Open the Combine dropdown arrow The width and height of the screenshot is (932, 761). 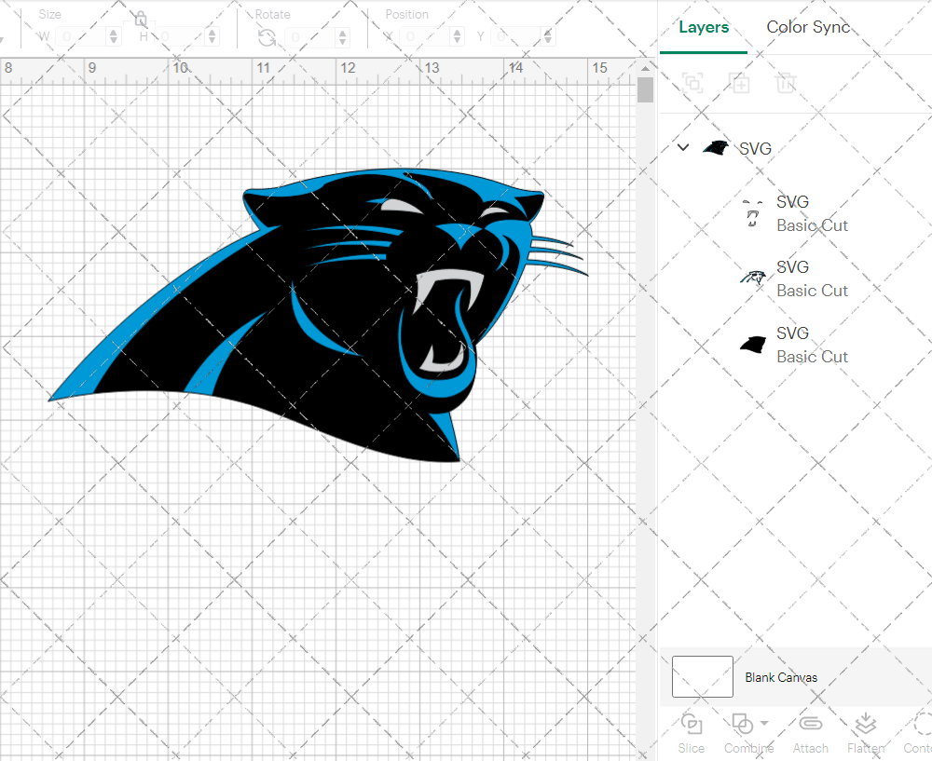(764, 723)
